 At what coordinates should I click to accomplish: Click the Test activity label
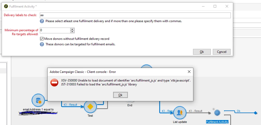coord(90,116)
